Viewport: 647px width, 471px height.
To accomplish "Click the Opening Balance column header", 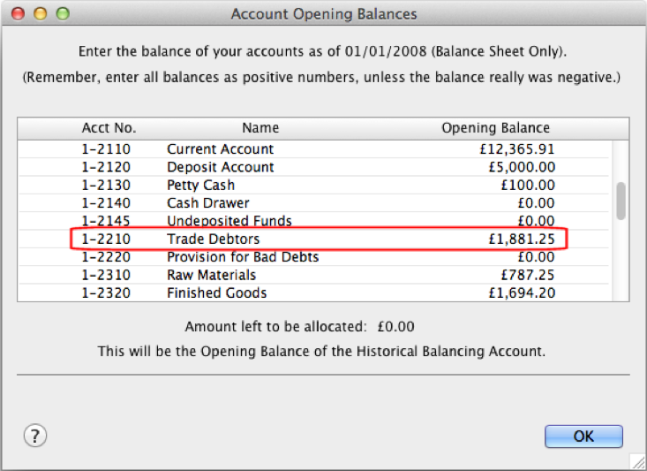I will [495, 128].
